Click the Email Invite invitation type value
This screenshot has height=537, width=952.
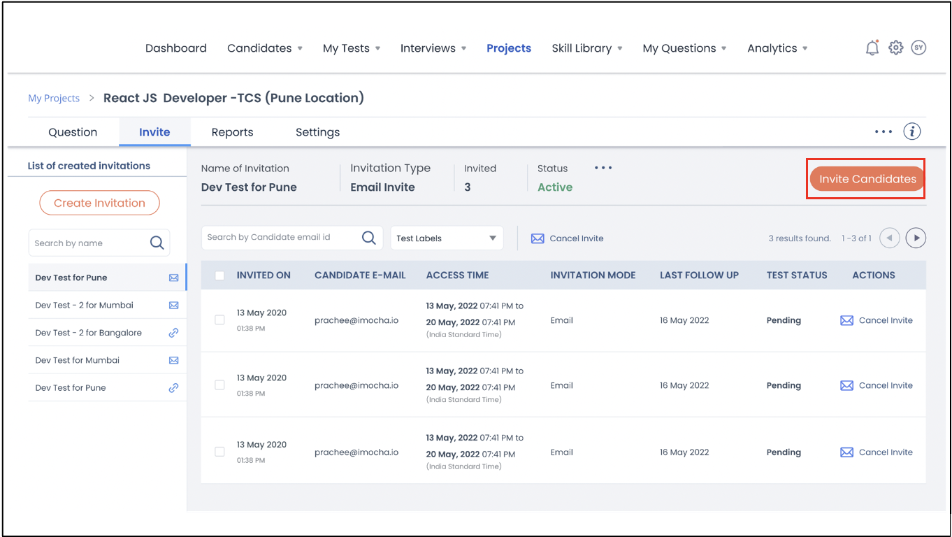coord(382,187)
